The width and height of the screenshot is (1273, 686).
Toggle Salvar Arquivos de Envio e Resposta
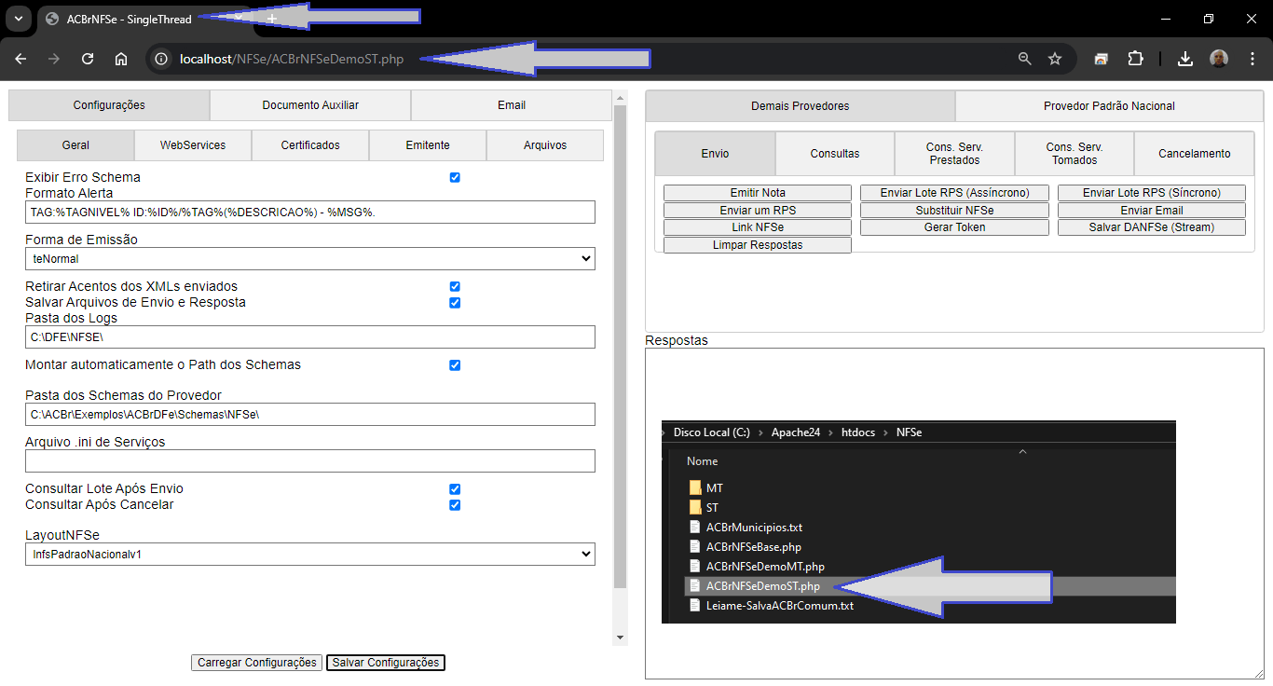coord(455,303)
